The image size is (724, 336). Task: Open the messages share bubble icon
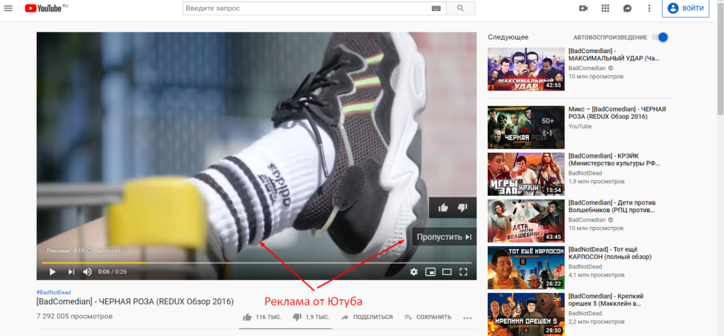pos(627,8)
